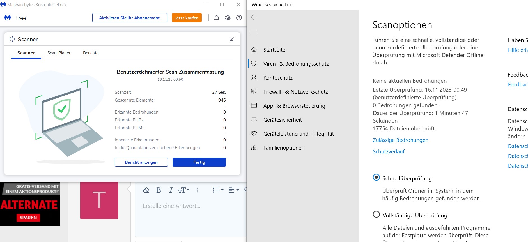
Task: Click the heart icon for Geräteleistung
Action: coord(254,133)
